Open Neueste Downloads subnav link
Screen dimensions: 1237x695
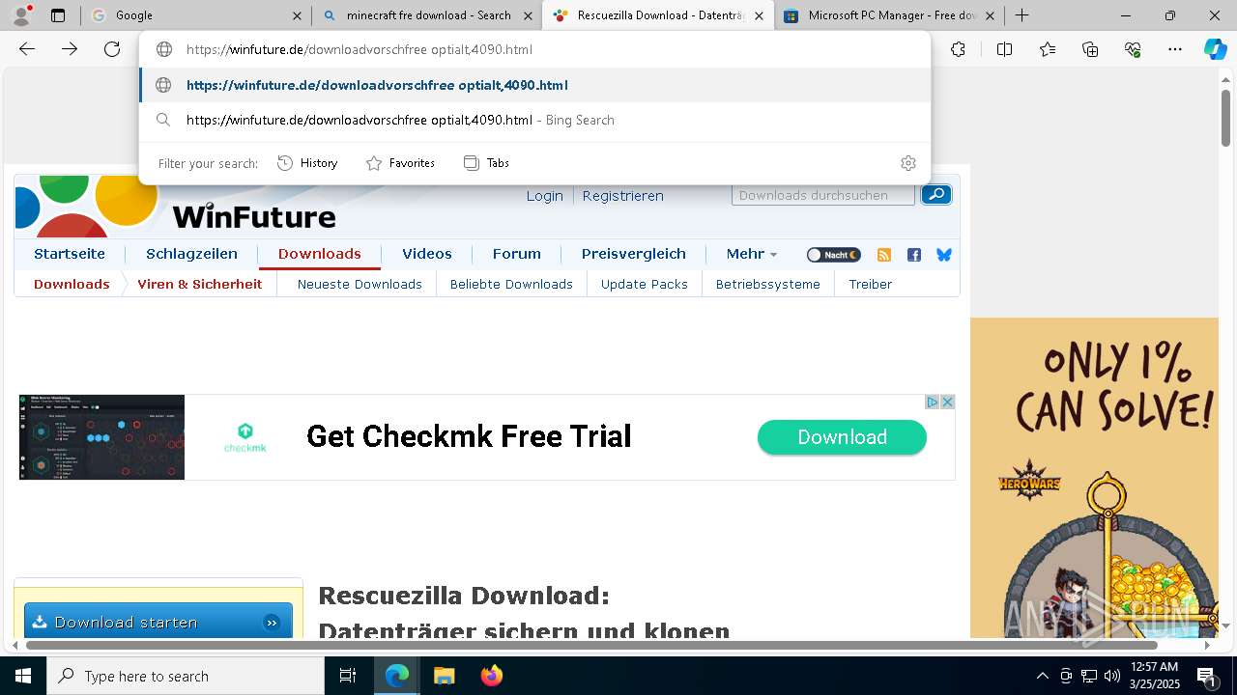pos(360,284)
